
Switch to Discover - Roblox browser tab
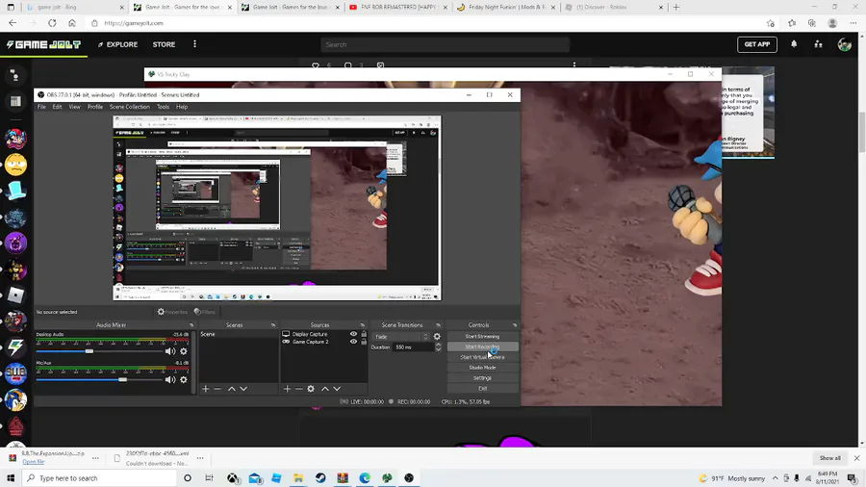tap(613, 7)
